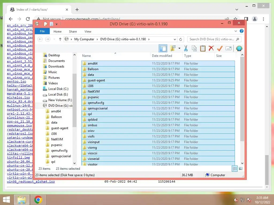Open Chrome profile avatar icon
The image size is (274, 205).
[255, 19]
